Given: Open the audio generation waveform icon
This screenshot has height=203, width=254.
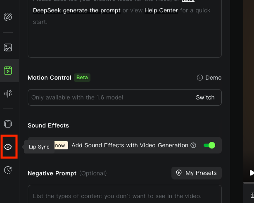Looking at the screenshot, I should tap(8, 93).
